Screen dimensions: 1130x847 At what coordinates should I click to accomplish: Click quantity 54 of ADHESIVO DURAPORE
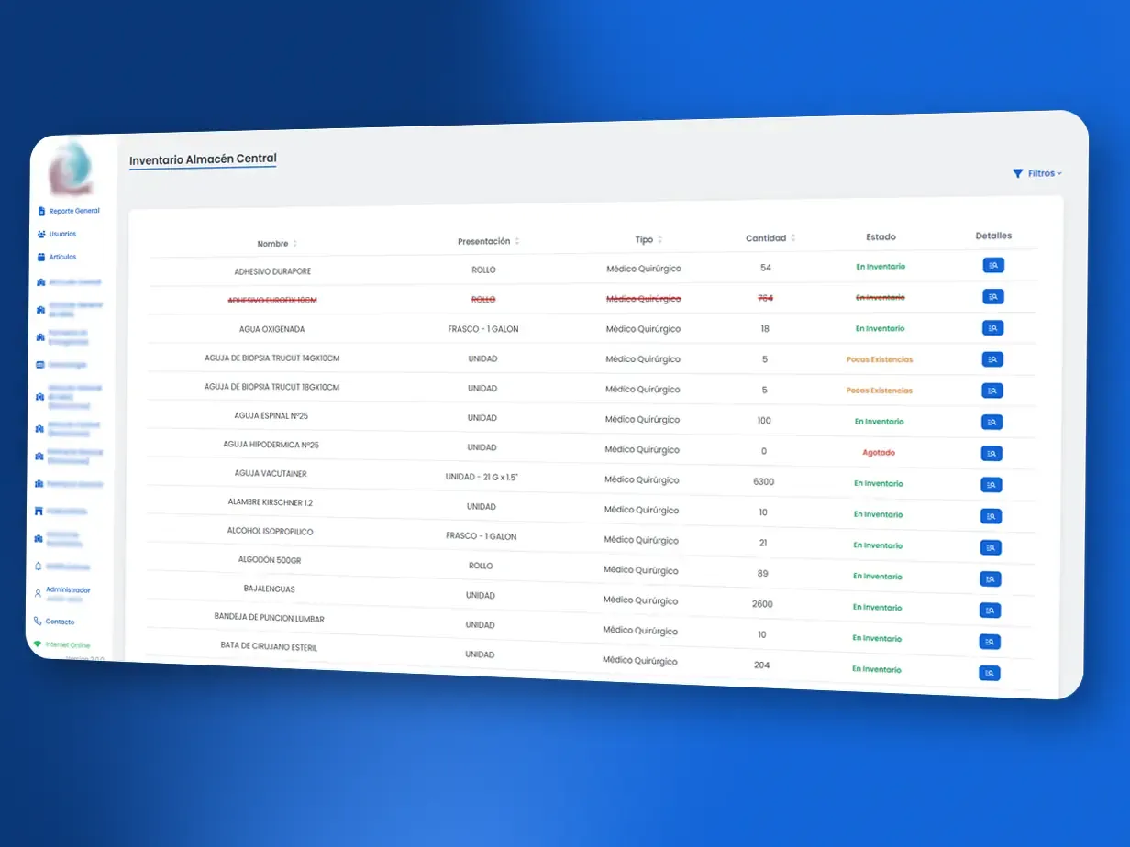pyautogui.click(x=766, y=268)
